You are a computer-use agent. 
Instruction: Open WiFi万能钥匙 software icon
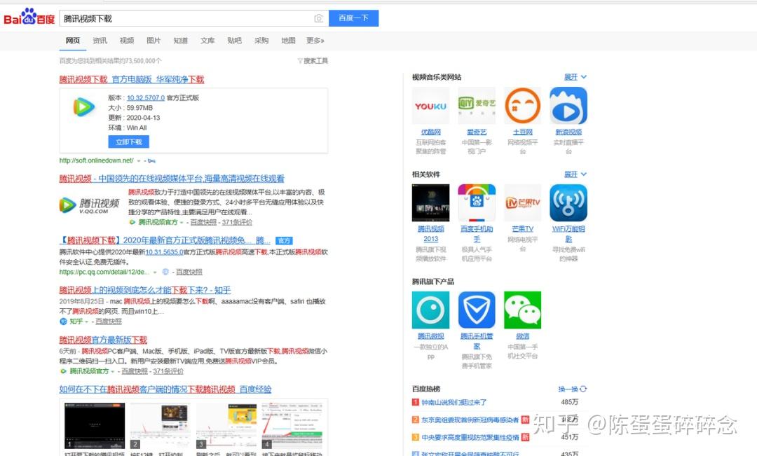(568, 202)
